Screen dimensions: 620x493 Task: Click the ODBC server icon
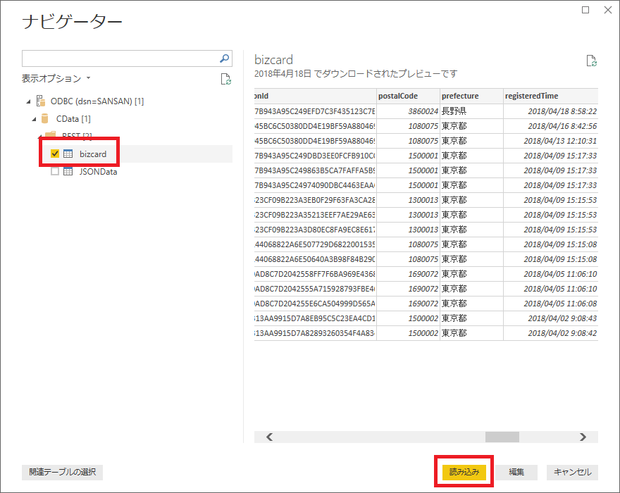pos(40,101)
